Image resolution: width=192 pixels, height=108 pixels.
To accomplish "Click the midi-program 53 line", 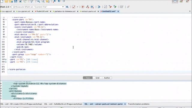I will 33,42.
